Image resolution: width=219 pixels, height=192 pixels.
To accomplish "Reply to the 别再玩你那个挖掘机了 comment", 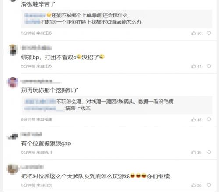I will (x=209, y=120).
